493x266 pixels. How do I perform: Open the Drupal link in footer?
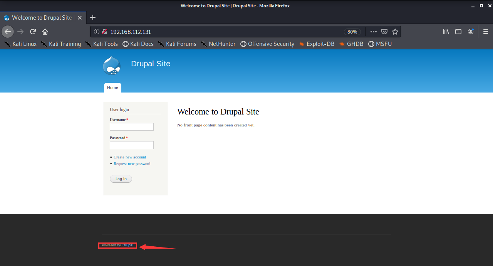(128, 245)
